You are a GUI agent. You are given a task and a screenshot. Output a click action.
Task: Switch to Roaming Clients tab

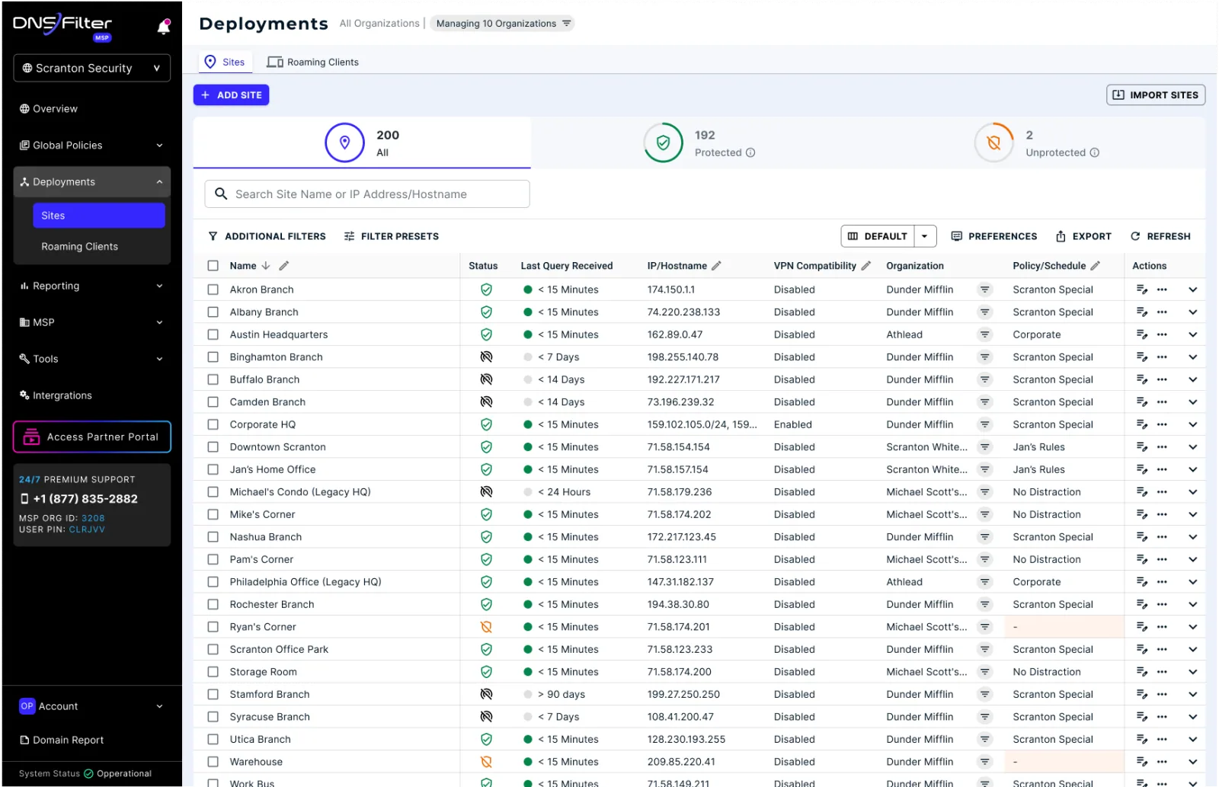point(313,62)
